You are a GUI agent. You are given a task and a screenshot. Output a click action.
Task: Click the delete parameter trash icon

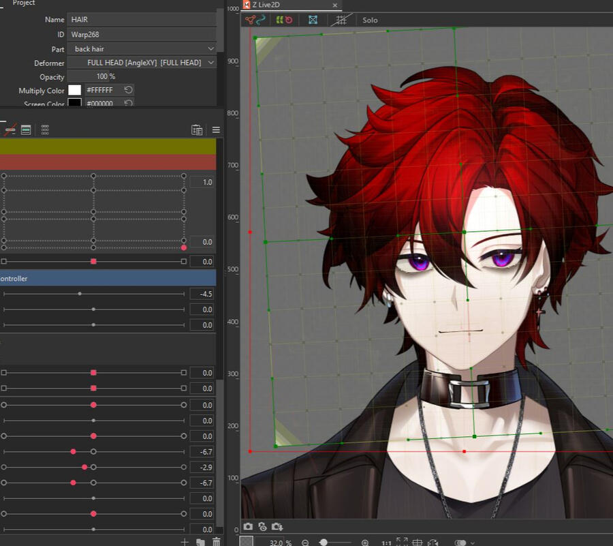click(216, 542)
